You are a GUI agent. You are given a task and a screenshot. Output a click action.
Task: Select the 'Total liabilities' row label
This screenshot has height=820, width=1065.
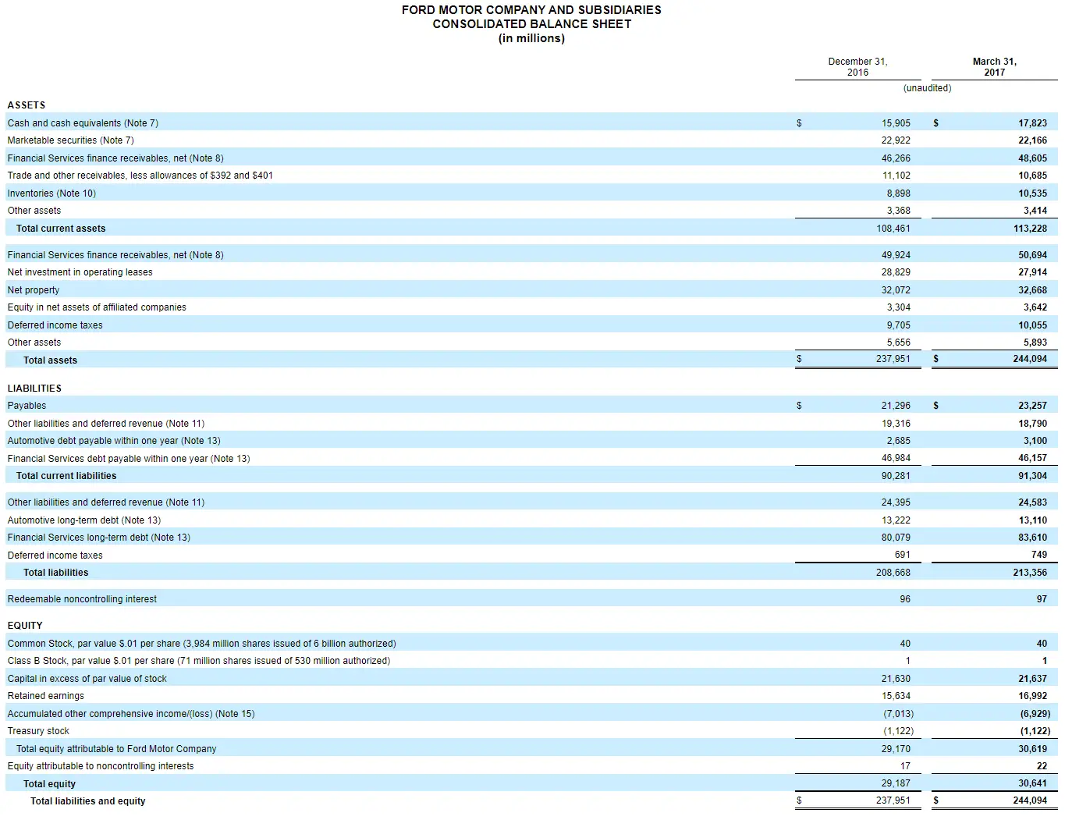(x=56, y=573)
